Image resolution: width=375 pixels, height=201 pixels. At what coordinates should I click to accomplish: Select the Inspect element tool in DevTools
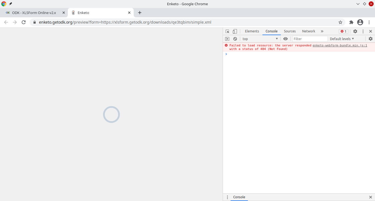pos(227,31)
